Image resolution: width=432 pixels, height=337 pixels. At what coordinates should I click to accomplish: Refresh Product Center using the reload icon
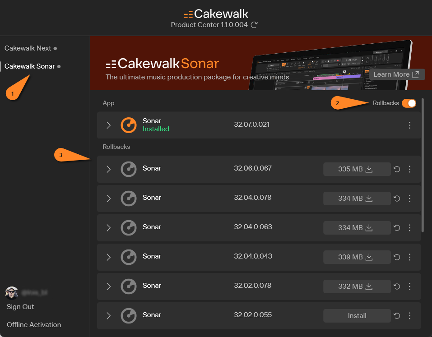click(254, 25)
